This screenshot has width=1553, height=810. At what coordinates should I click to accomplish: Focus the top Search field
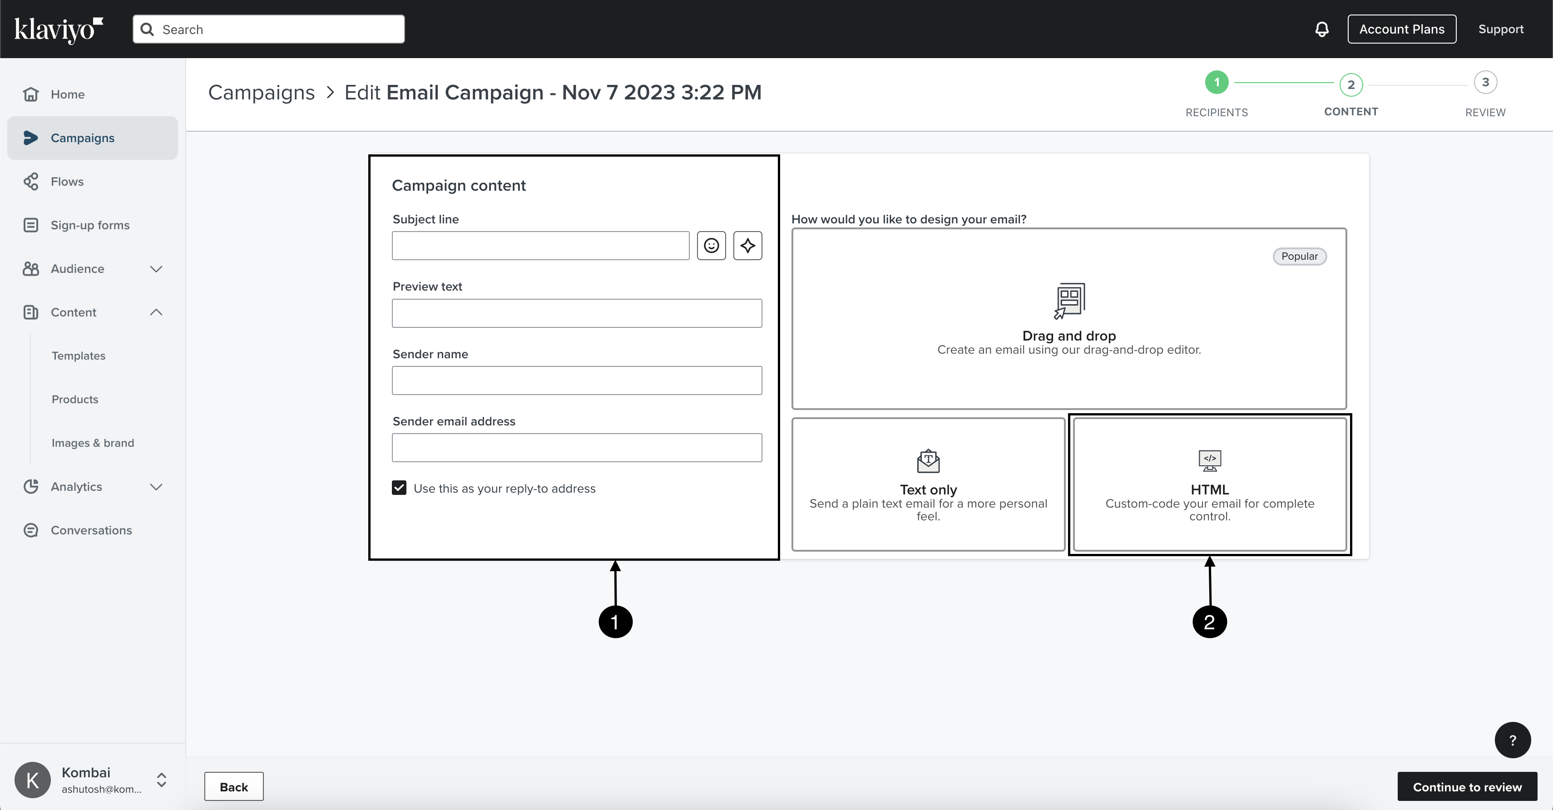(x=268, y=30)
